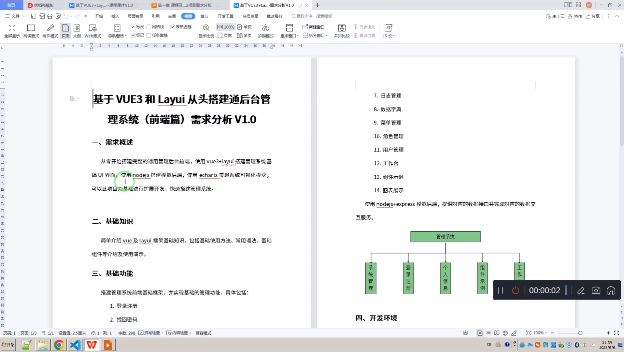This screenshot has width=624, height=352.
Task: Run 拼写检查 spell check in status bar
Action: 150,333
